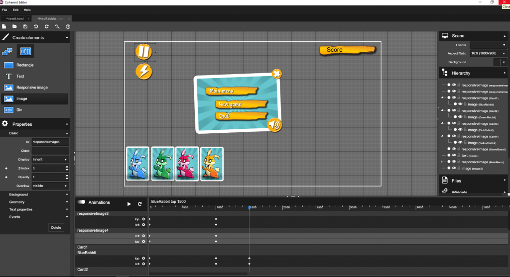Save the document with the floppy disk icon
Image resolution: width=510 pixels, height=277 pixels.
click(25, 26)
